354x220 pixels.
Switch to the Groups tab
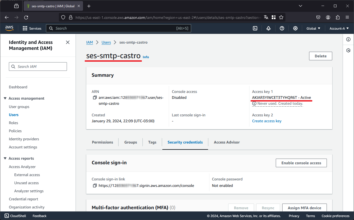(x=131, y=142)
